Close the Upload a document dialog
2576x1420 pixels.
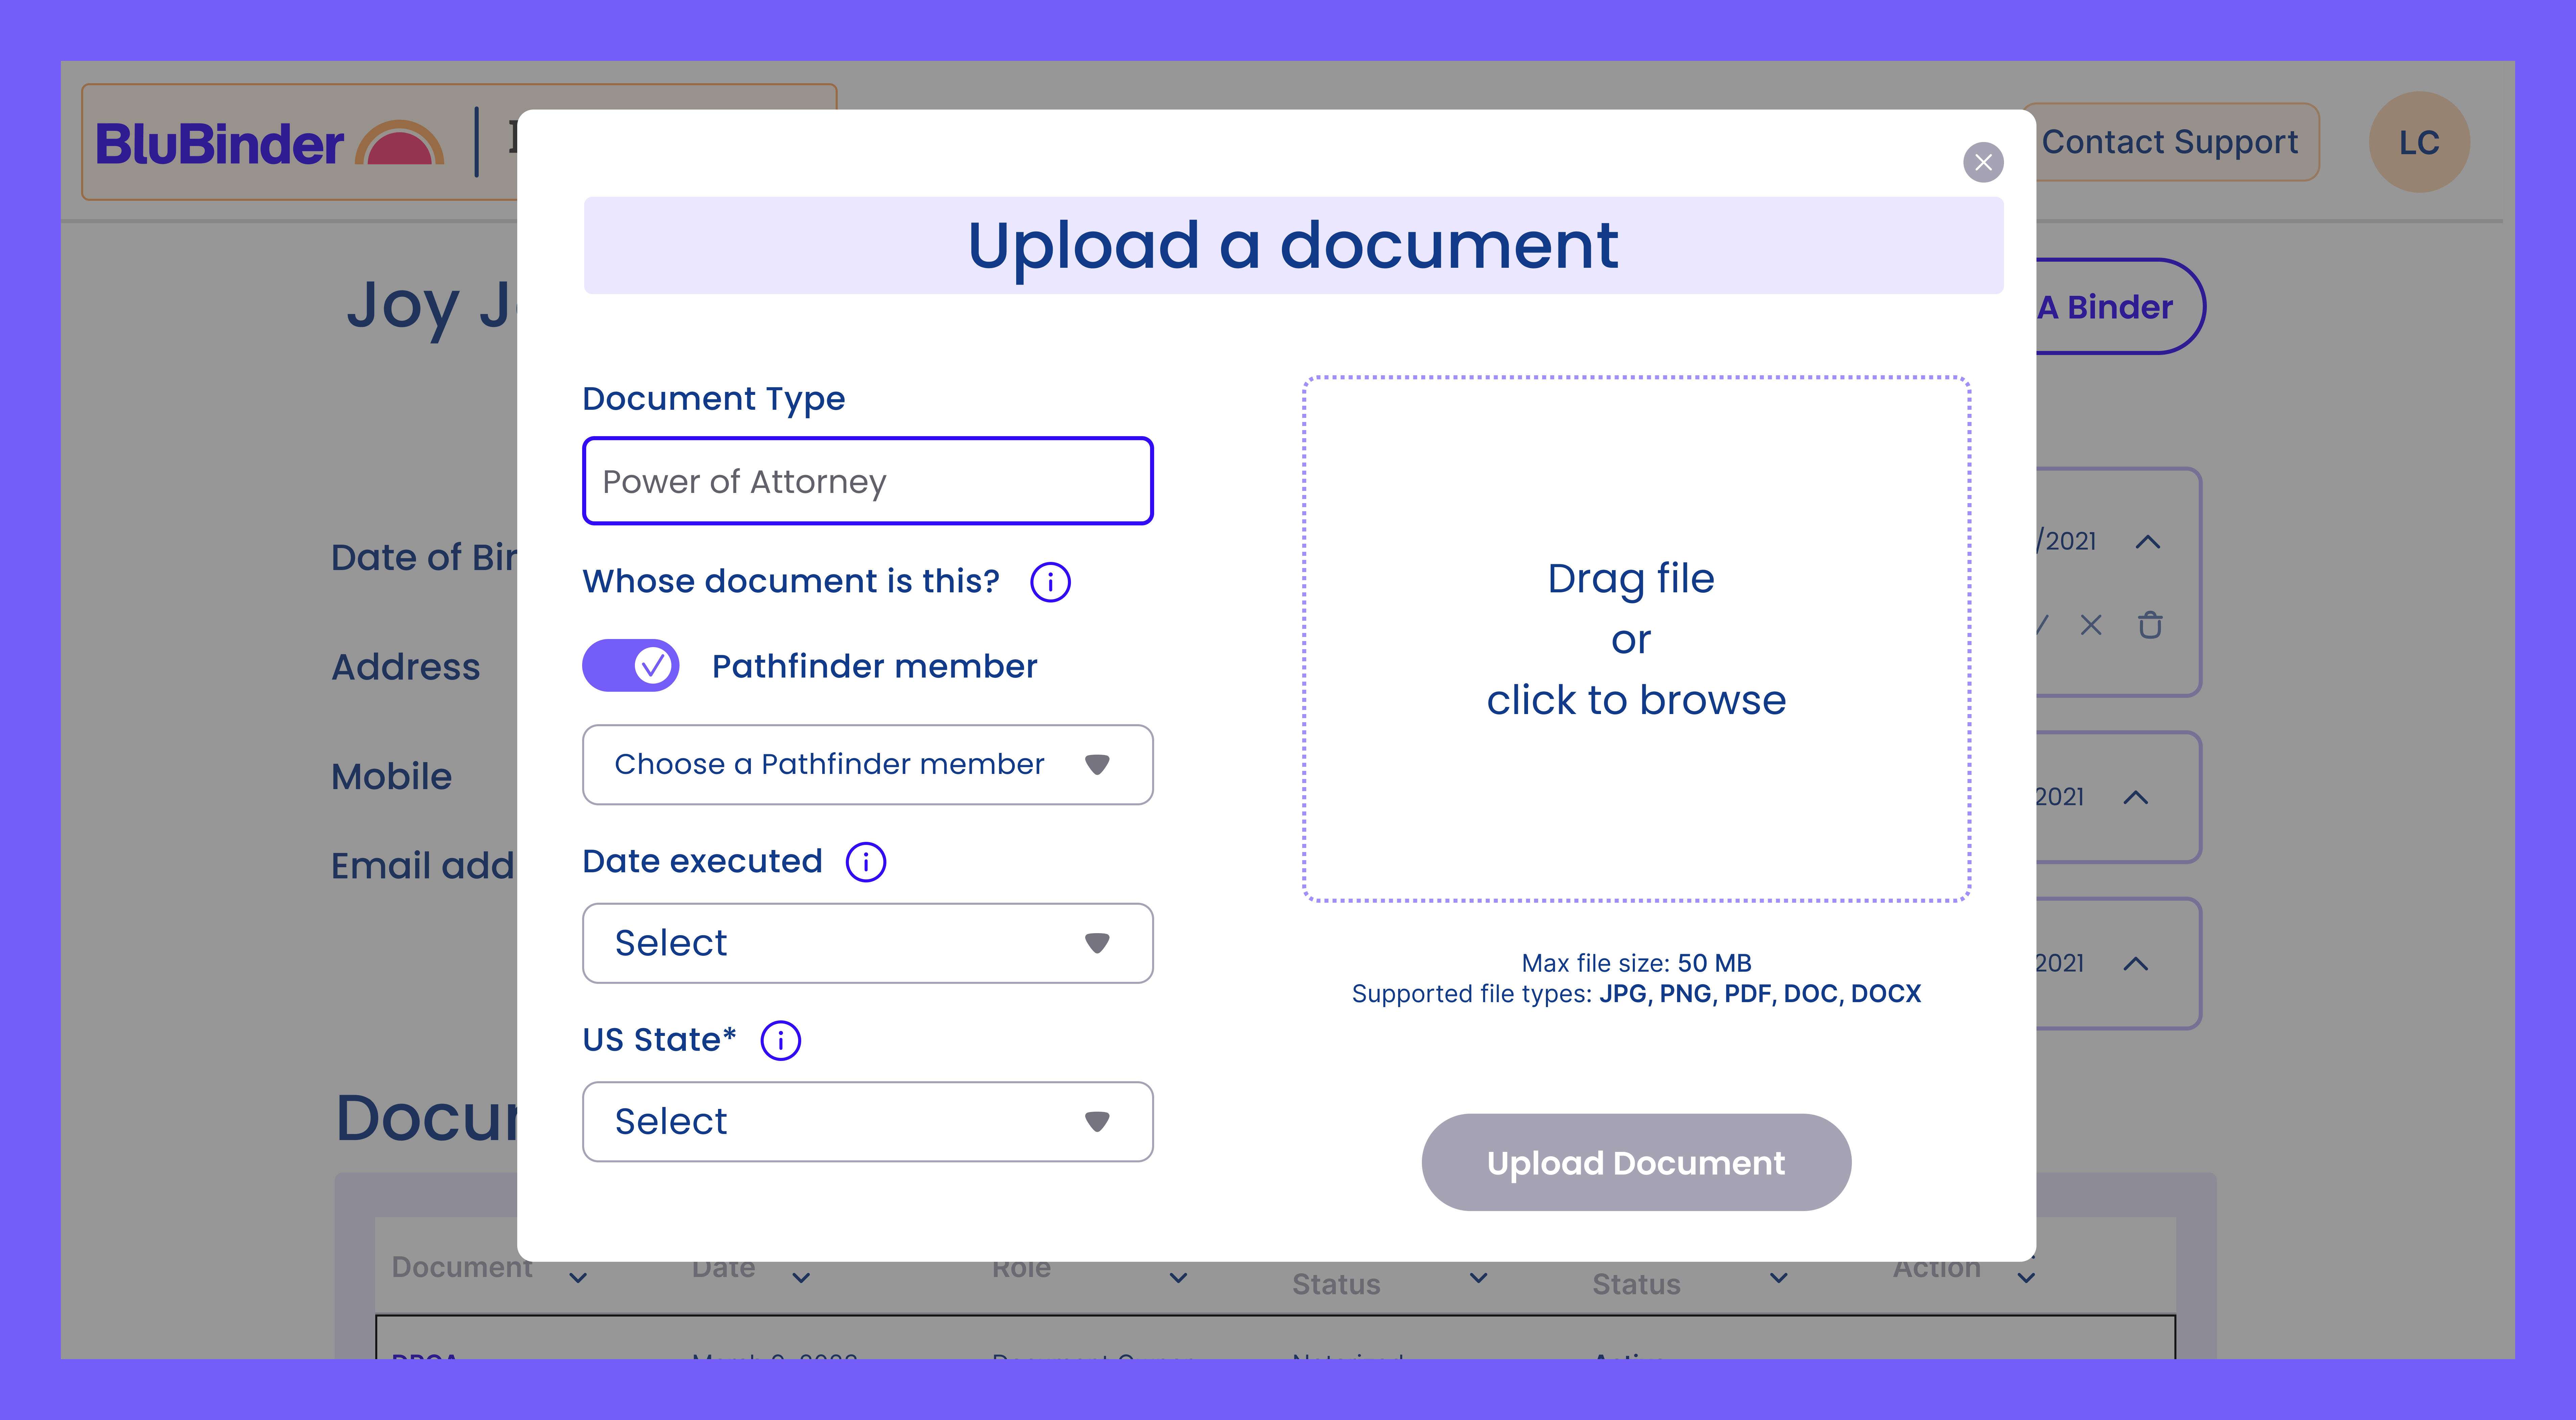point(1983,162)
